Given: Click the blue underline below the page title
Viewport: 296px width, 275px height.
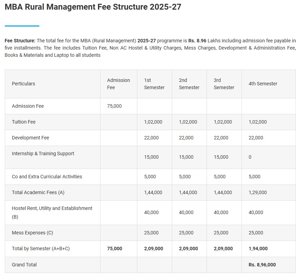Looking at the screenshot, I should click(x=22, y=24).
